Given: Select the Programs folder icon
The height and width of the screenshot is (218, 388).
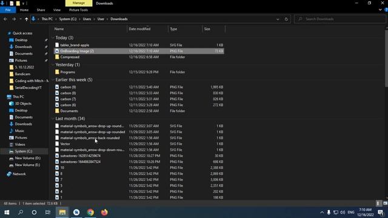Looking at the screenshot, I should click(x=57, y=72).
